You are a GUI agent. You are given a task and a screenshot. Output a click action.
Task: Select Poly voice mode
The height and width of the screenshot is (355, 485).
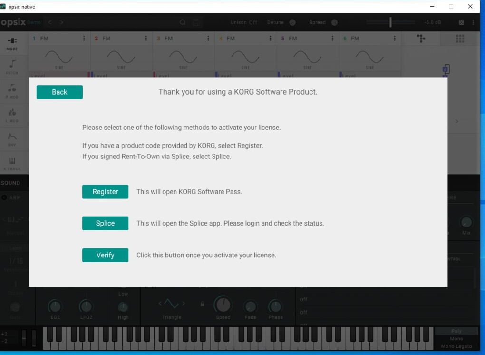pyautogui.click(x=456, y=331)
